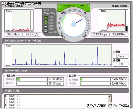
Task: Select the 2.469 Mbps Bandwidth Gauge value
Action: click(119, 84)
